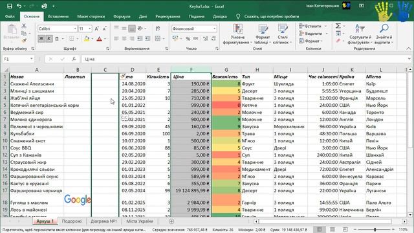
Task: Click the Cut scissors icon
Action: point(24,26)
